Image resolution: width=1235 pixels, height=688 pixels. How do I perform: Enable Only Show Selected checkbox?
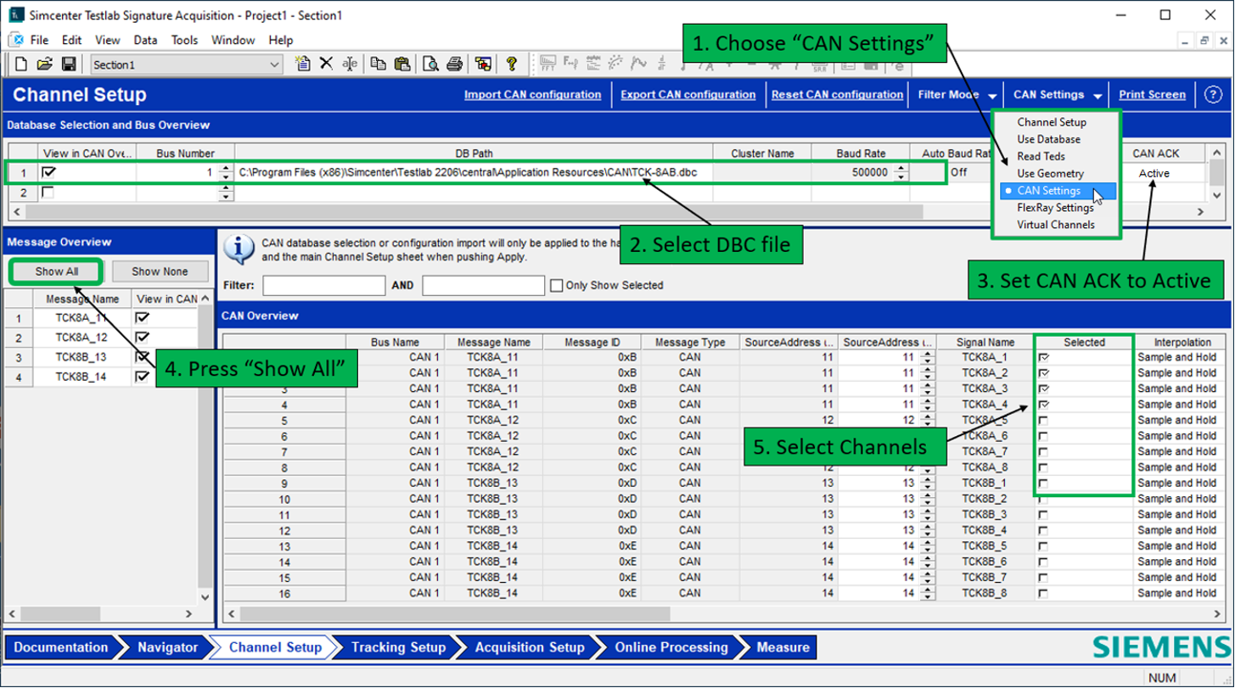(556, 286)
